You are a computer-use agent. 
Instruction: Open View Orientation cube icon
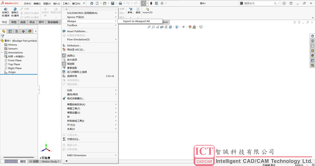pos(170,27)
